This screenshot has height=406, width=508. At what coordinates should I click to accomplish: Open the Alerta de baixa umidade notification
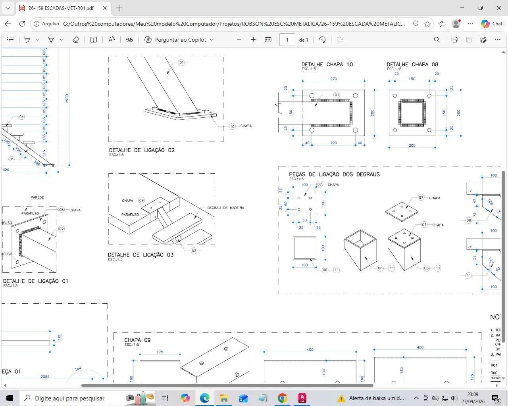point(371,398)
